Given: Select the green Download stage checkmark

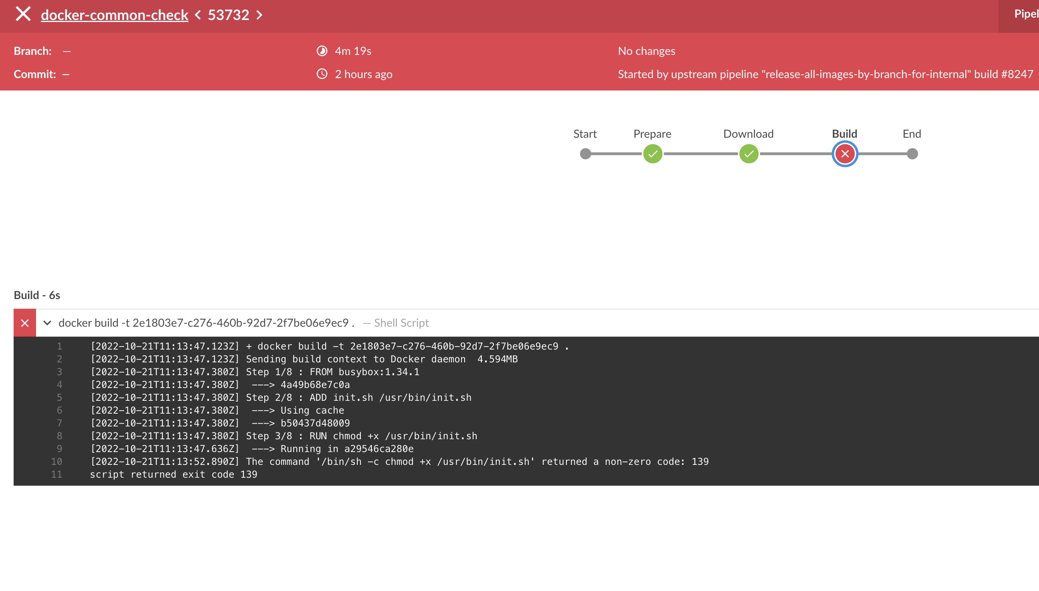Looking at the screenshot, I should pyautogui.click(x=748, y=153).
